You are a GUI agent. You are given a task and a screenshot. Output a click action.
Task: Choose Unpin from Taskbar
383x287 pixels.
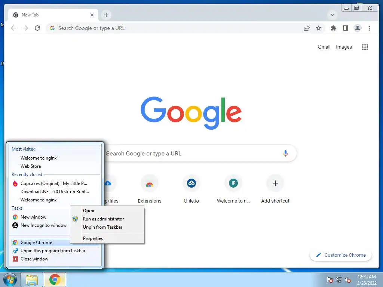coord(107,227)
